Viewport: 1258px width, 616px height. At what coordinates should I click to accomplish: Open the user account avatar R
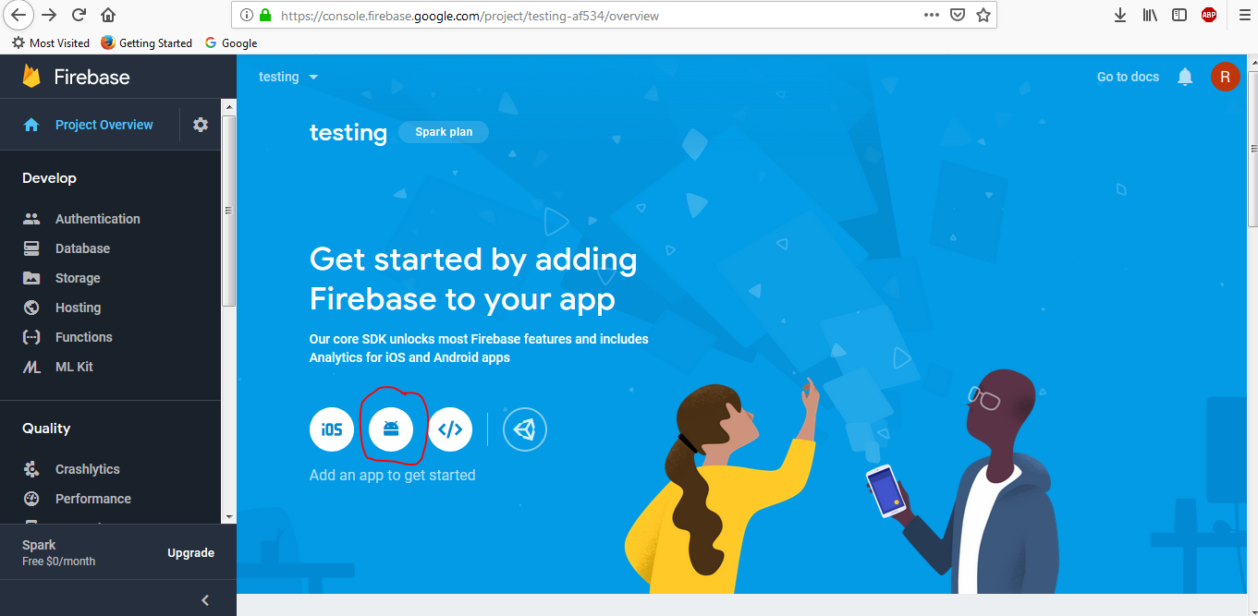coord(1225,77)
